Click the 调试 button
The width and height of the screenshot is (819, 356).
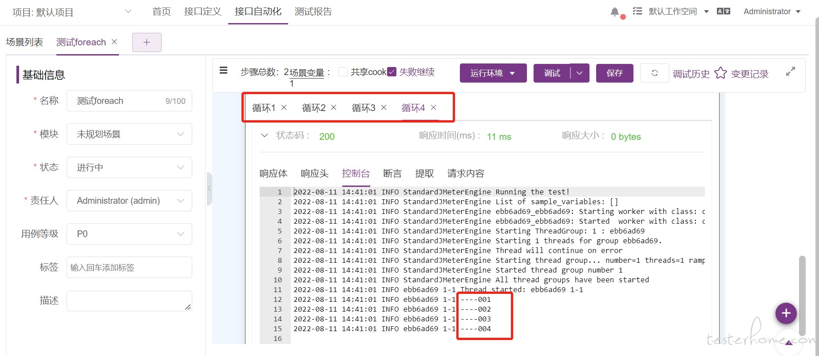[x=552, y=73]
